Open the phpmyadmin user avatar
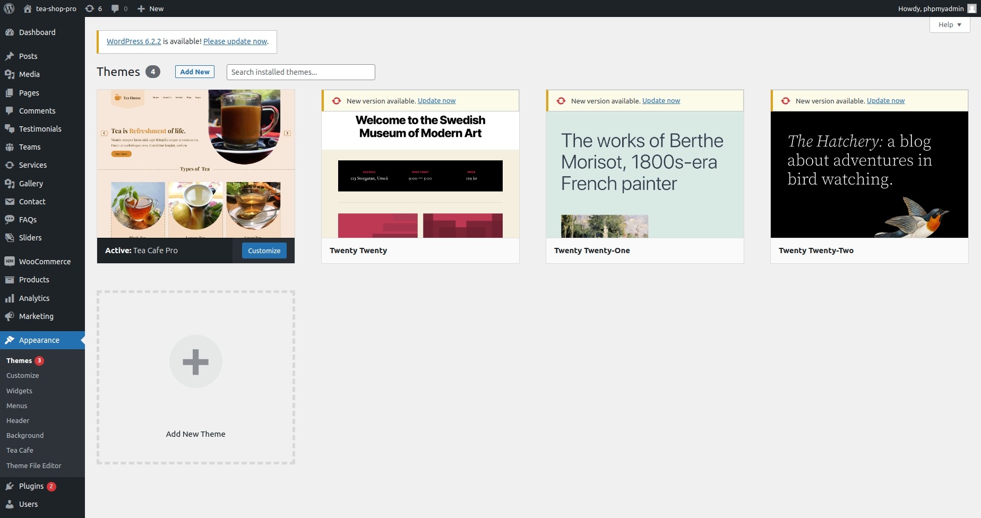This screenshot has width=981, height=518. [x=971, y=8]
